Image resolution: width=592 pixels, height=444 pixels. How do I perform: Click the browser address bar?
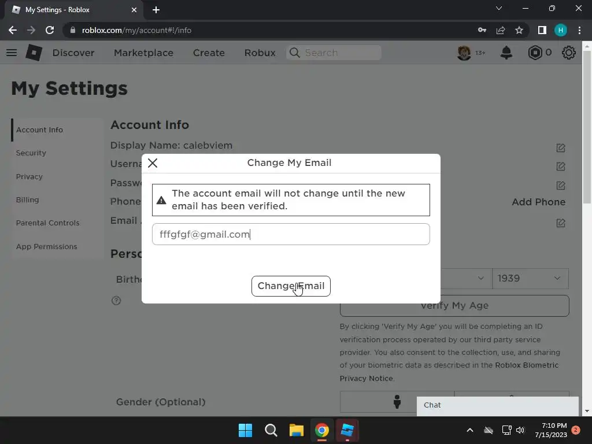pyautogui.click(x=272, y=30)
